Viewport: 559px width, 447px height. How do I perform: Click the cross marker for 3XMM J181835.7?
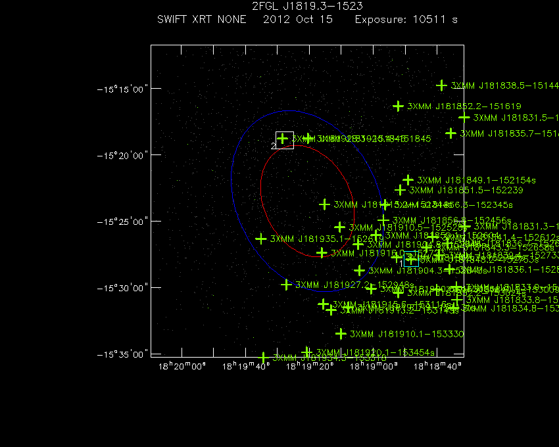pos(450,133)
